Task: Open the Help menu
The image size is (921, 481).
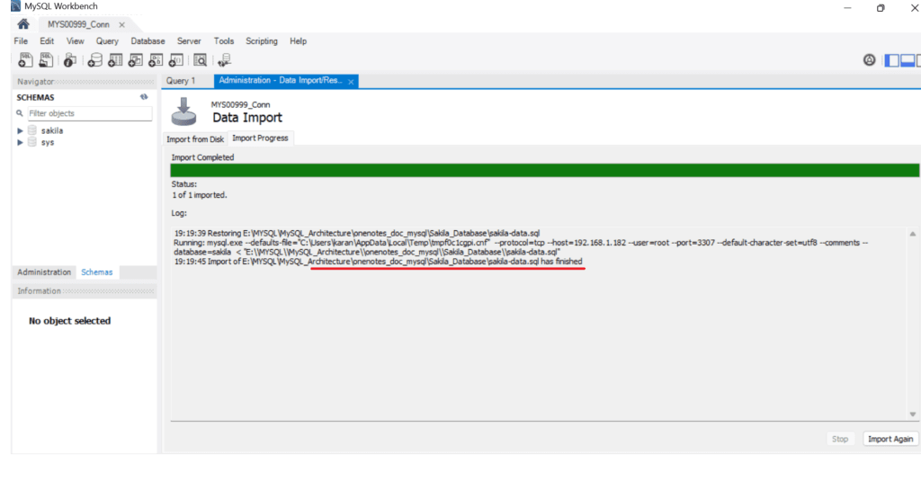Action: (x=298, y=41)
